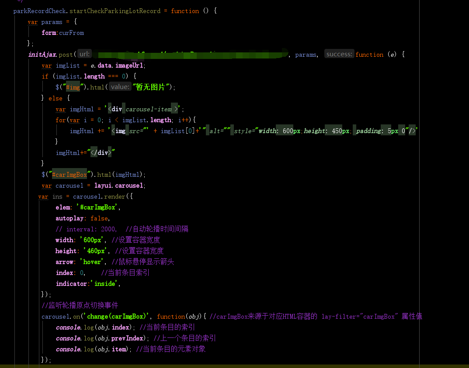Click "#carImgBox" selector in the html call
Image resolution: width=469 pixels, height=368 pixels.
(69, 175)
